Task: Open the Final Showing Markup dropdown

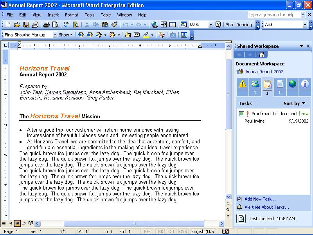Action: (55, 35)
